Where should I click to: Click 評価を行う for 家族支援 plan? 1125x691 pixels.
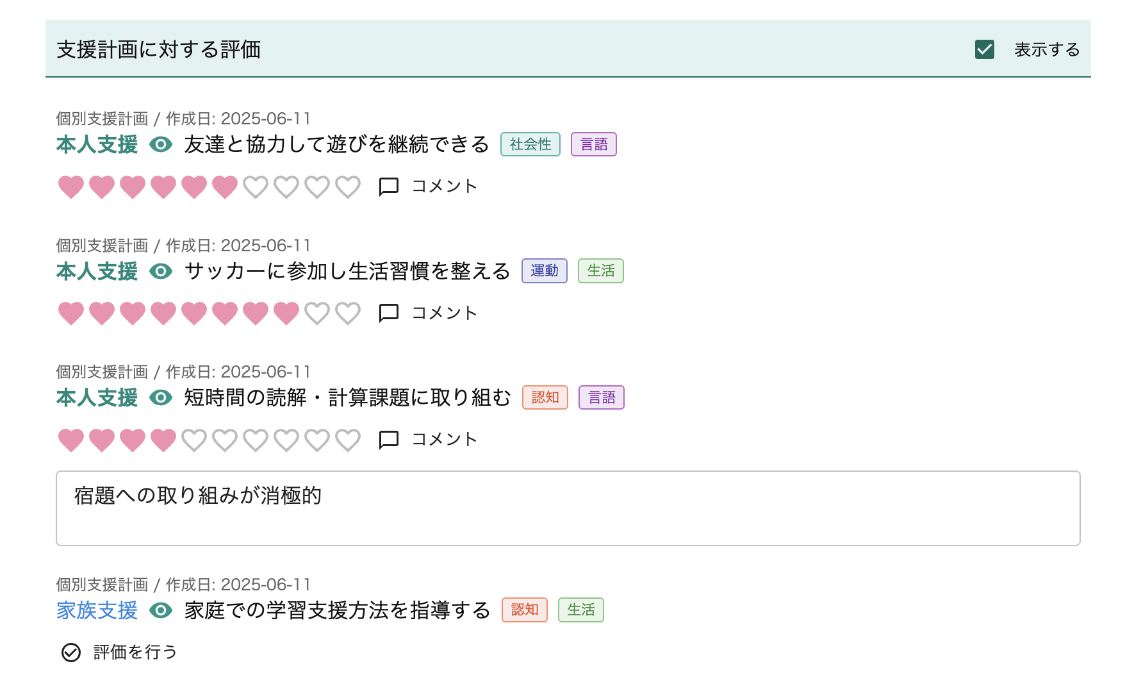pos(135,653)
